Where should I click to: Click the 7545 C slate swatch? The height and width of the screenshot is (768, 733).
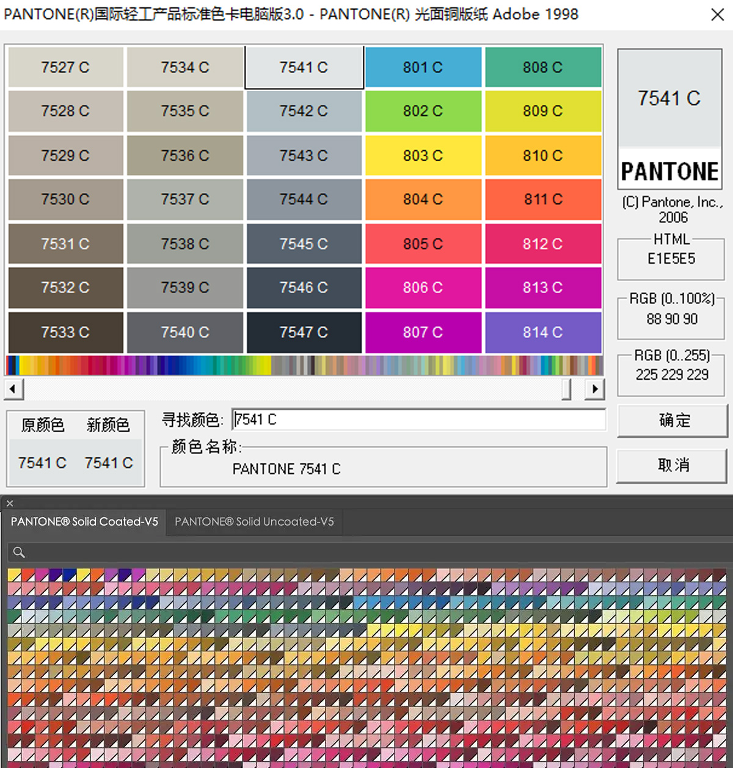pos(304,244)
